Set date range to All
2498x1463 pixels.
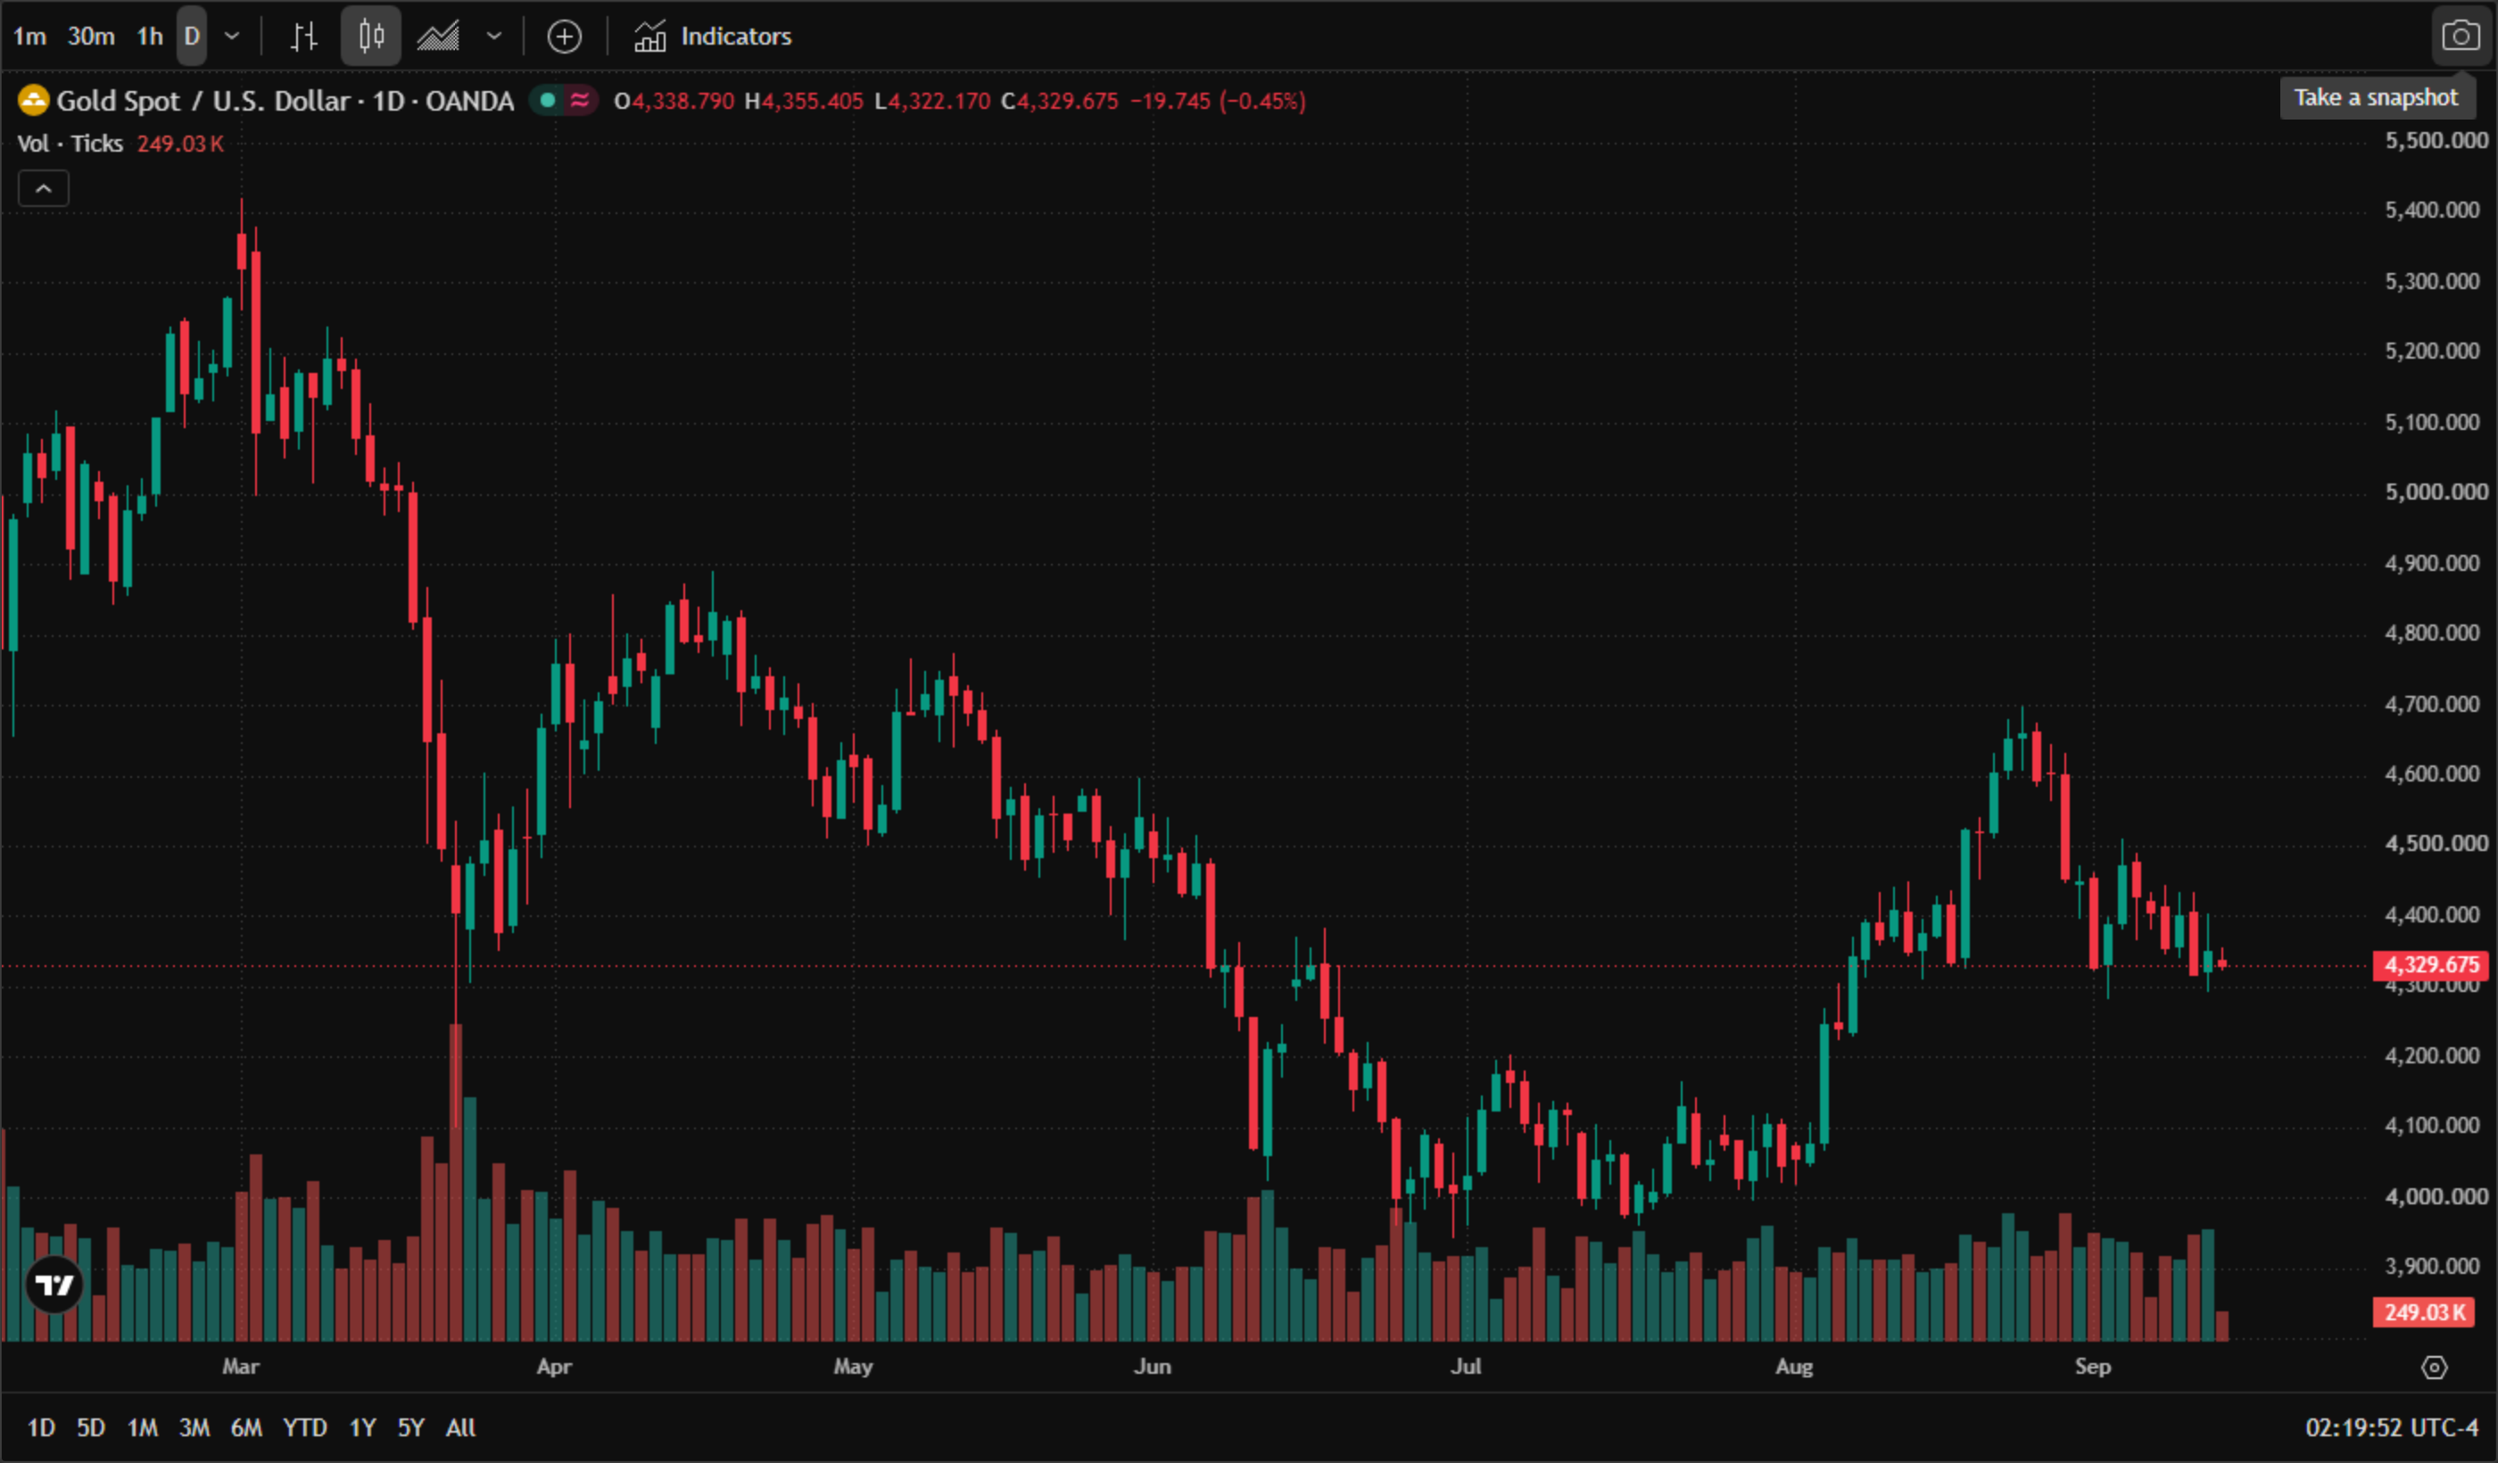[461, 1427]
